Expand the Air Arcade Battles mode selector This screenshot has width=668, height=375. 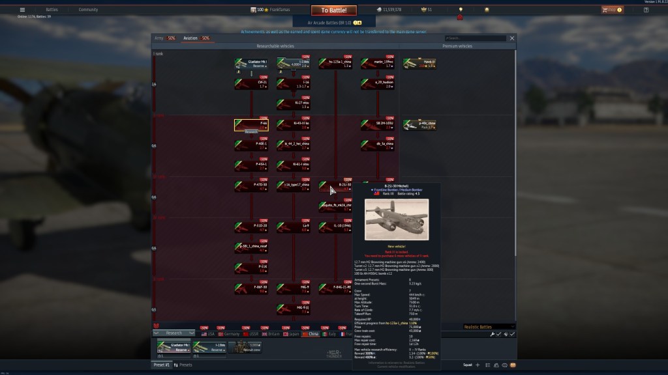click(333, 22)
